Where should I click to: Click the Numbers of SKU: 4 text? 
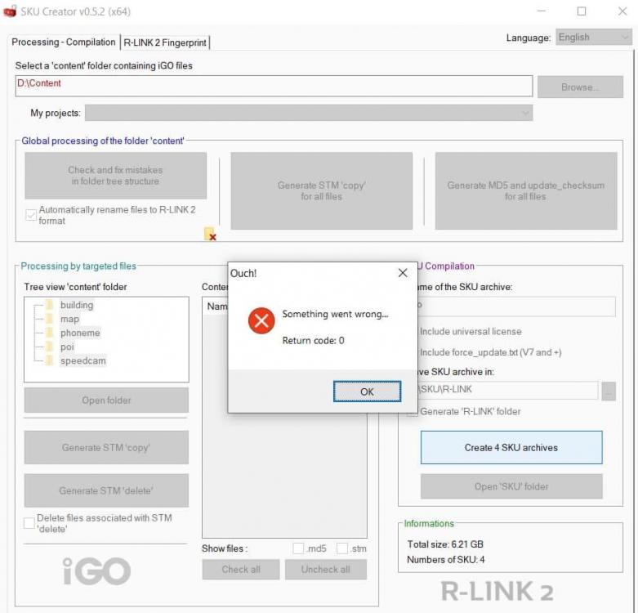(x=445, y=560)
